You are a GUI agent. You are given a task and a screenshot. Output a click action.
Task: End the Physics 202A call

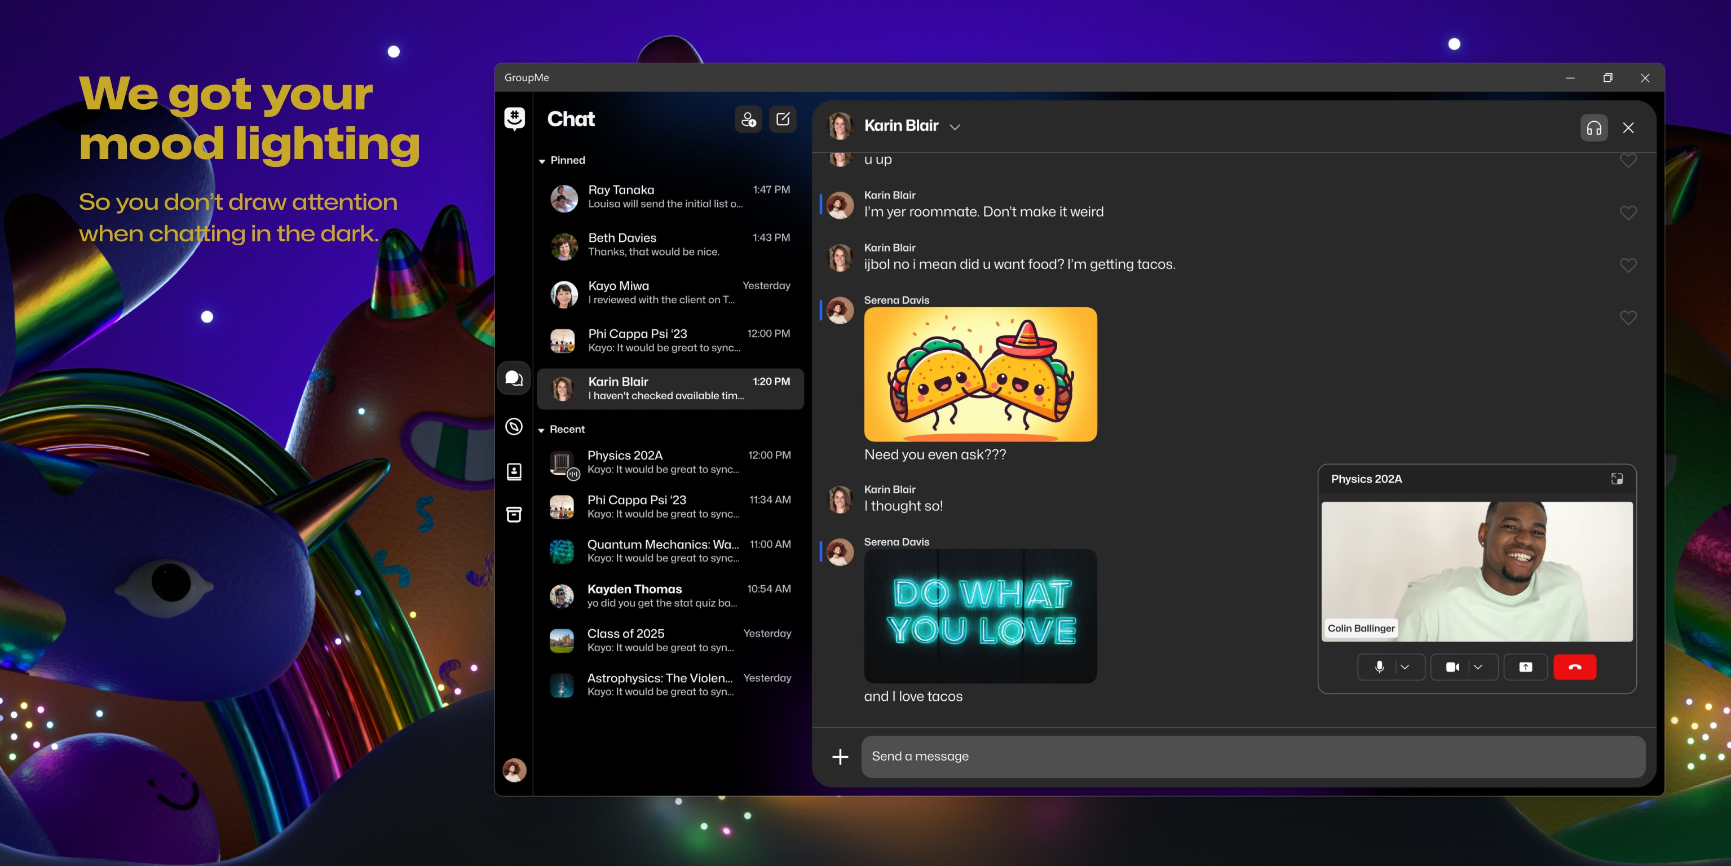(x=1575, y=667)
